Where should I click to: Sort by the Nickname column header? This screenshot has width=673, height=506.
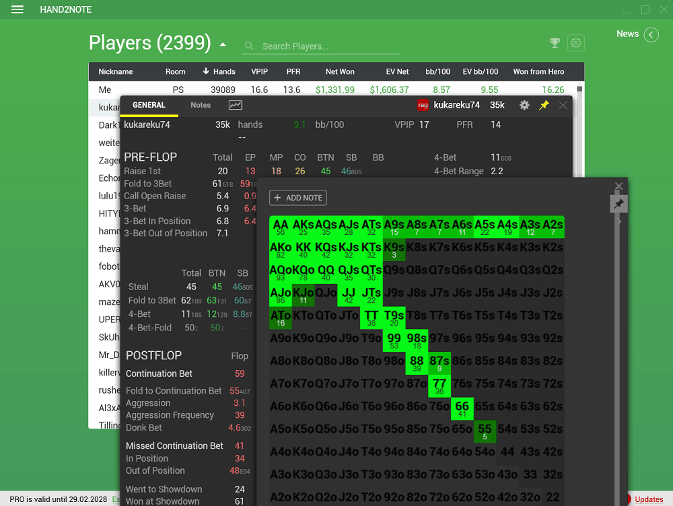[x=116, y=72]
